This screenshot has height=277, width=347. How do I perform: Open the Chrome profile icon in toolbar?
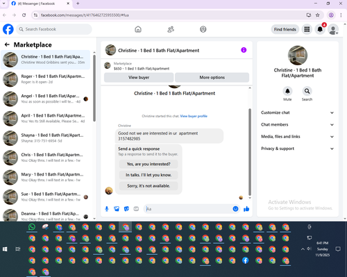[x=331, y=15]
